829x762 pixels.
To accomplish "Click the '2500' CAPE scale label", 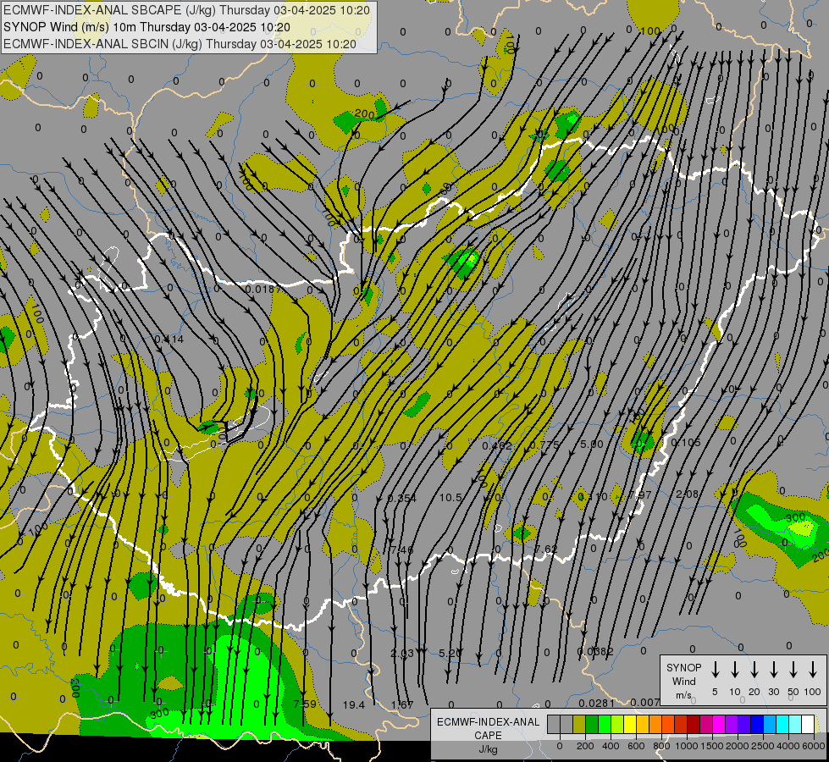I will [762, 746].
